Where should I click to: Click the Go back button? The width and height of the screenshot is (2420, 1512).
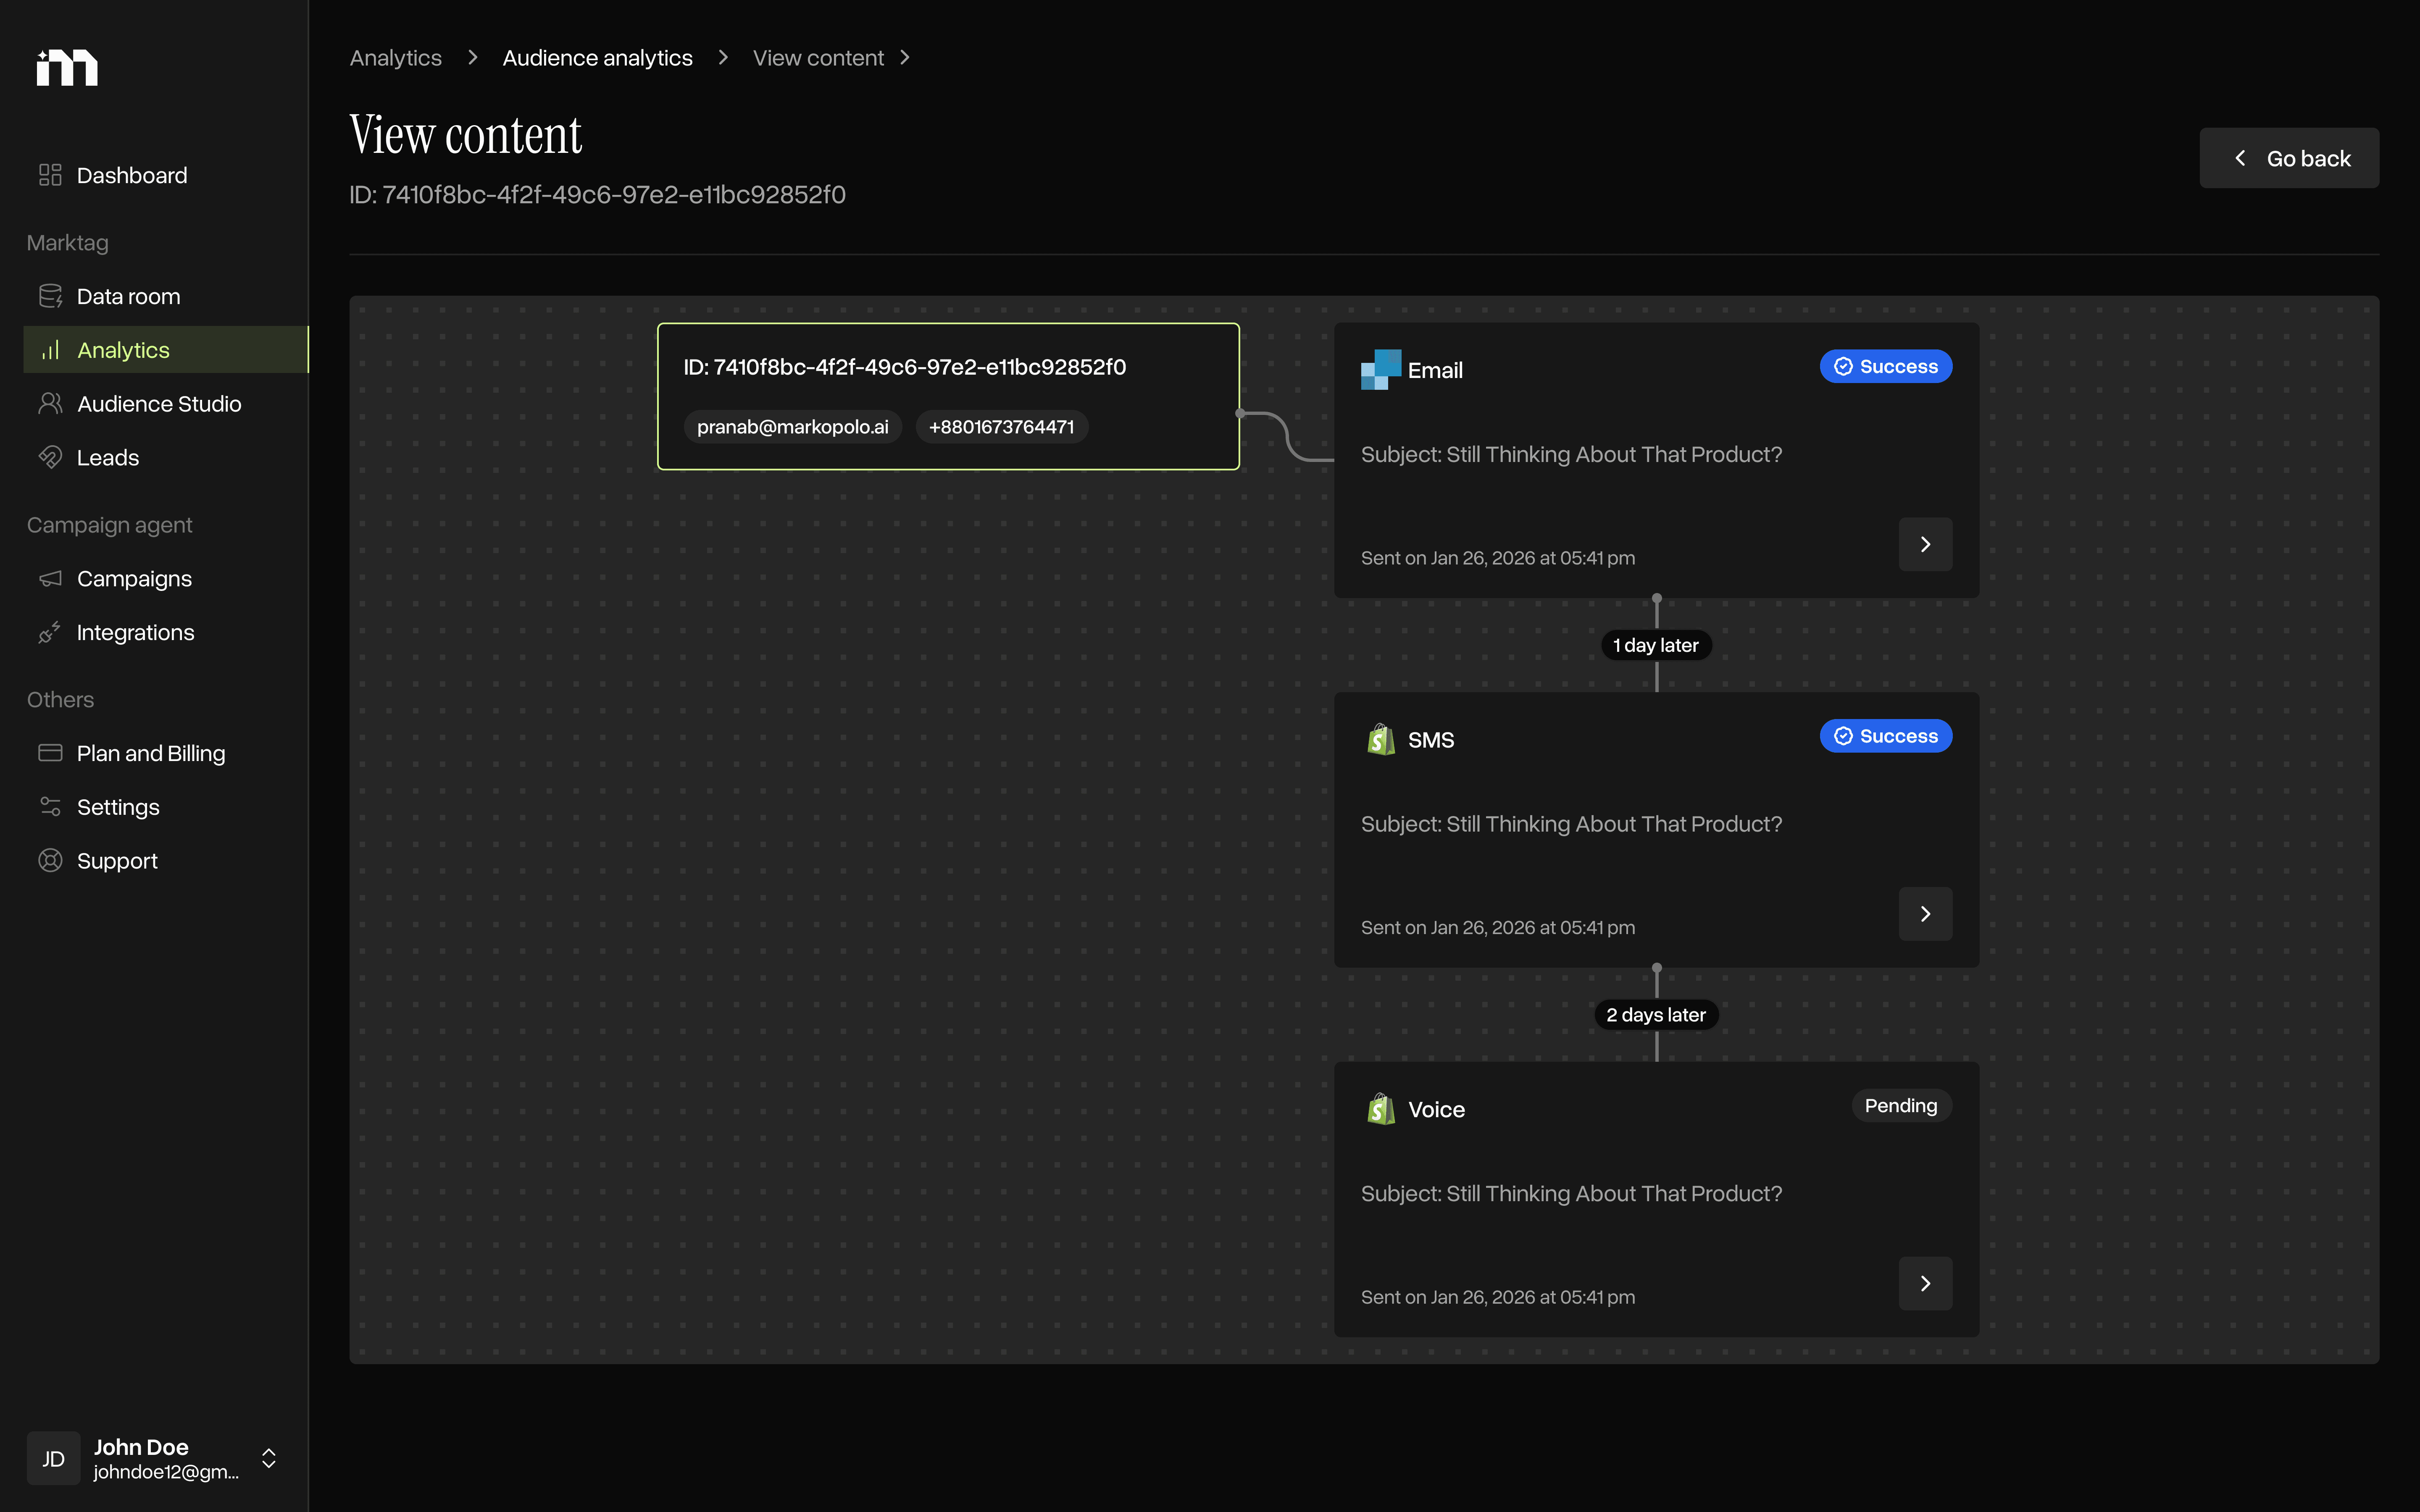(2289, 158)
